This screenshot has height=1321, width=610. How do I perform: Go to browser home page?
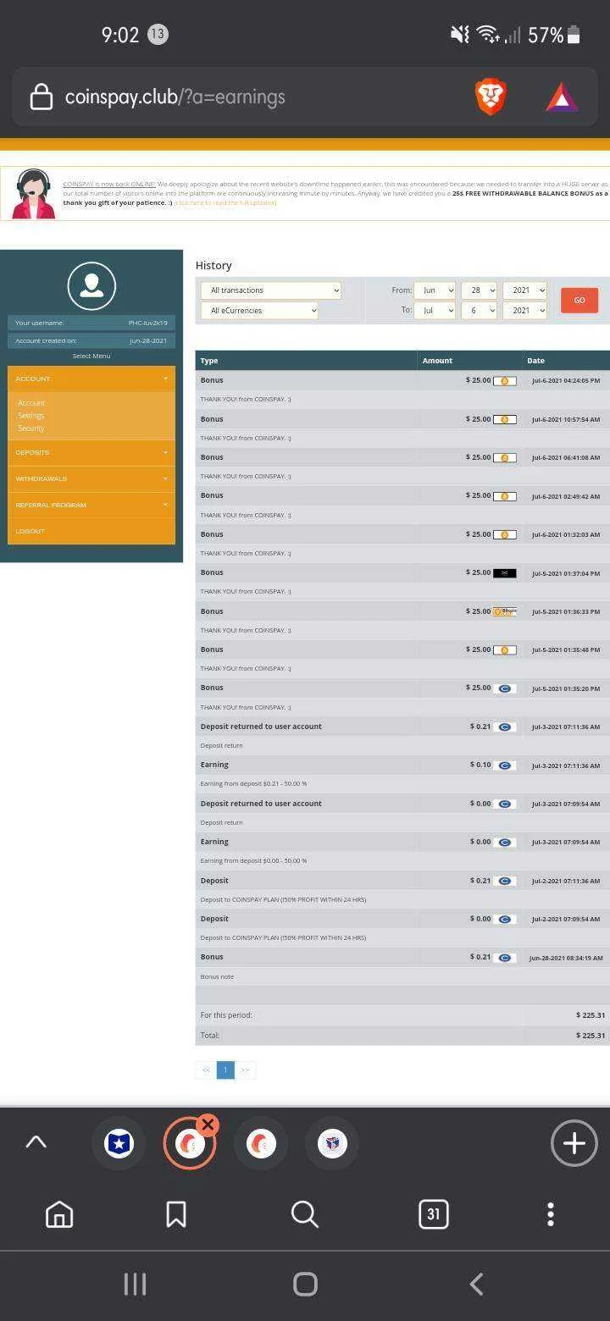coord(59,1214)
